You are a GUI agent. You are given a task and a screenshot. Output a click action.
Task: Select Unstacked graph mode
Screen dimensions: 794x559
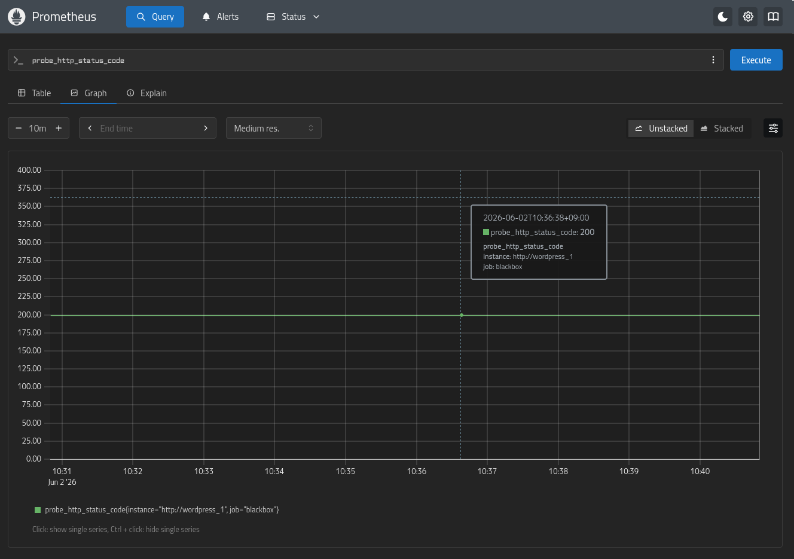coord(661,128)
